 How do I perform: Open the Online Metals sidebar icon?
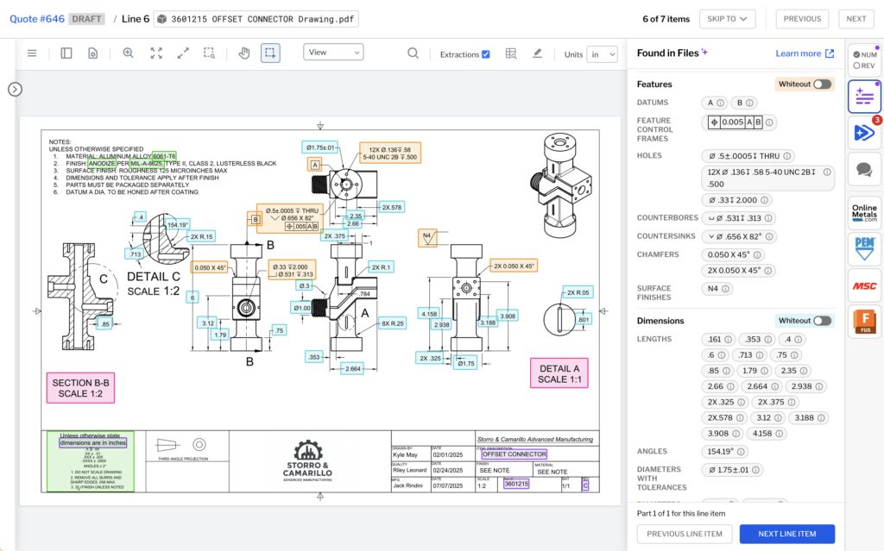(864, 213)
